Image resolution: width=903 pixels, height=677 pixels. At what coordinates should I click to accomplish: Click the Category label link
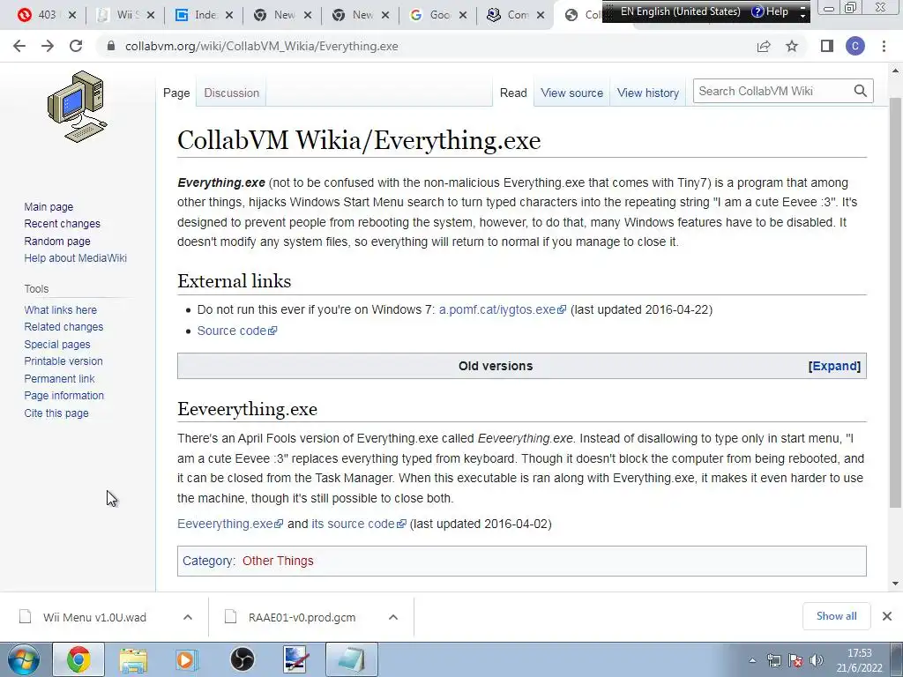[207, 561]
